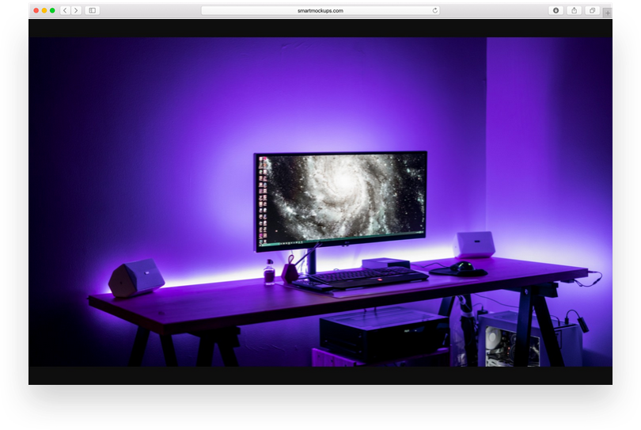Click the smartmockups.com address bar
641x430 pixels.
pyautogui.click(x=320, y=10)
